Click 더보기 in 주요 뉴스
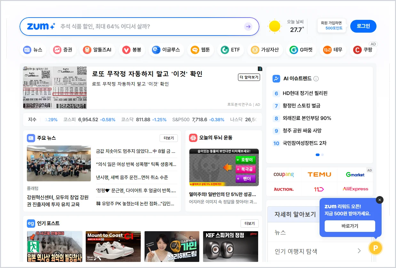Screen dimensions: 396x268 point(169,138)
